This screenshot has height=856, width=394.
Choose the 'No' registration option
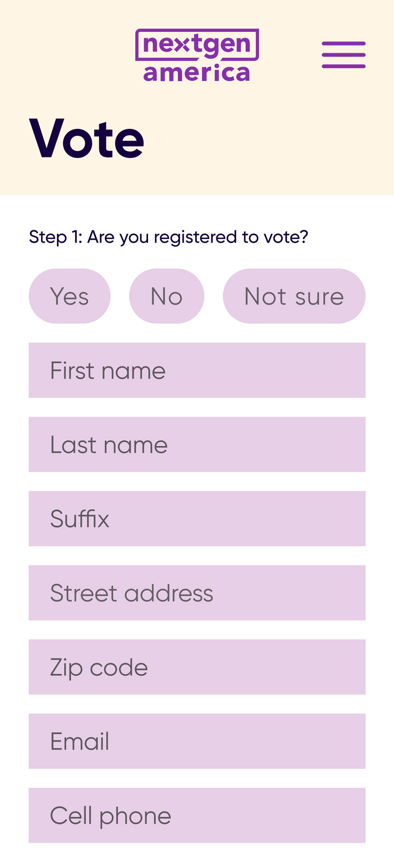(x=167, y=296)
